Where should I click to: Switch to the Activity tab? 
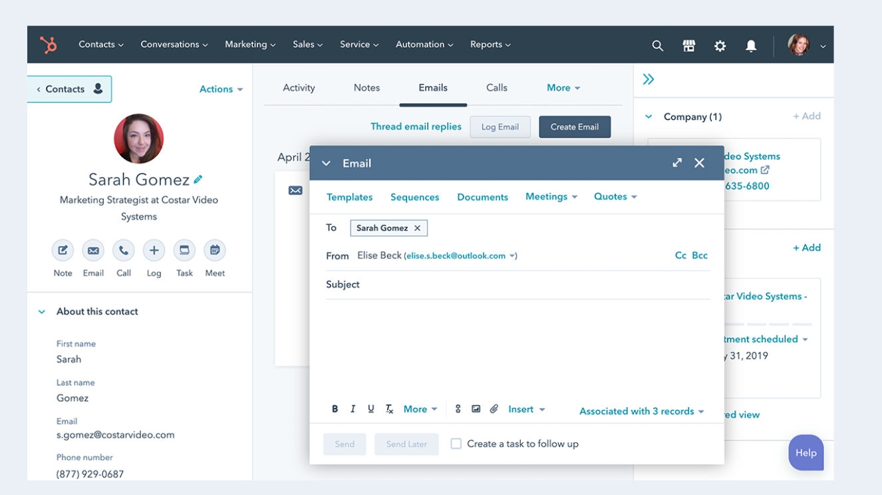(299, 88)
